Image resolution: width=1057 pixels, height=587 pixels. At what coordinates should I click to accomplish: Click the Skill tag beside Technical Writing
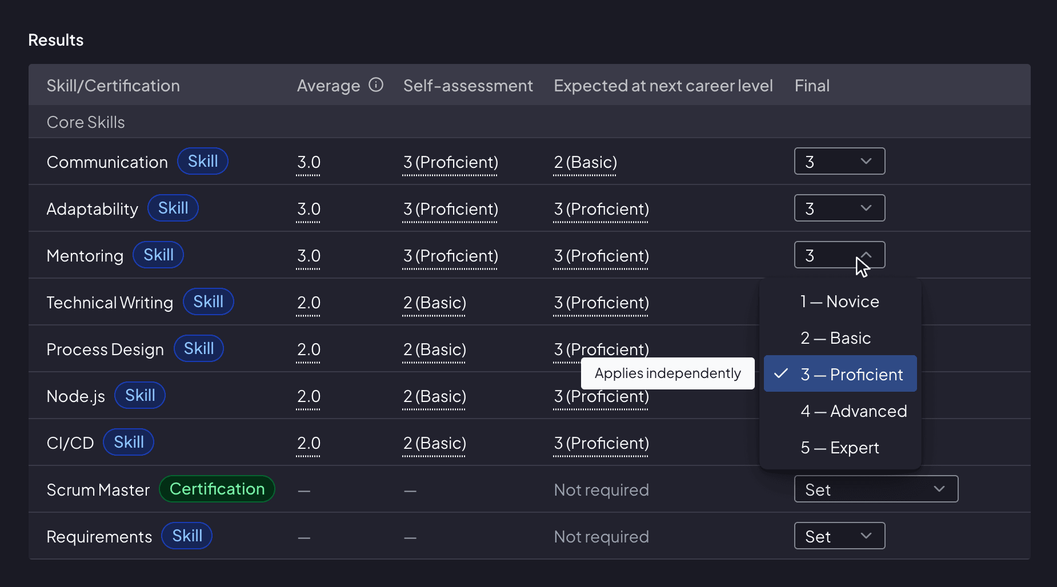pyautogui.click(x=208, y=302)
